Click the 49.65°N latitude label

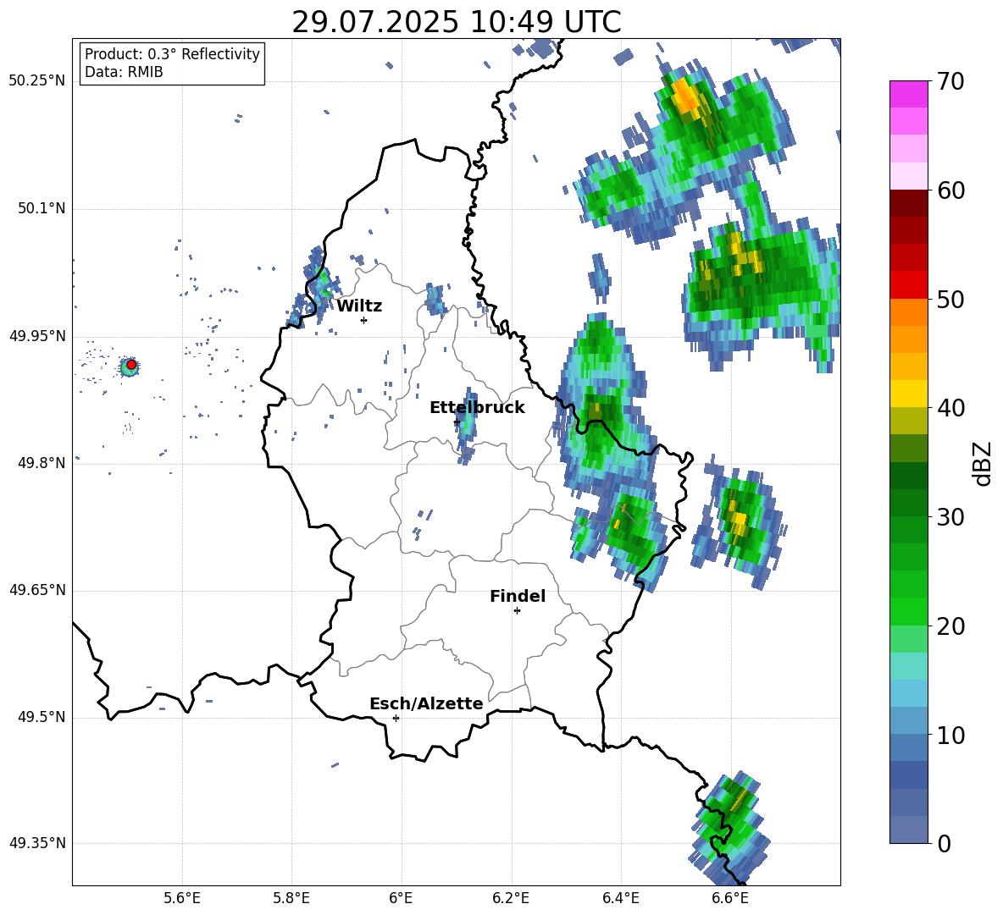point(37,590)
